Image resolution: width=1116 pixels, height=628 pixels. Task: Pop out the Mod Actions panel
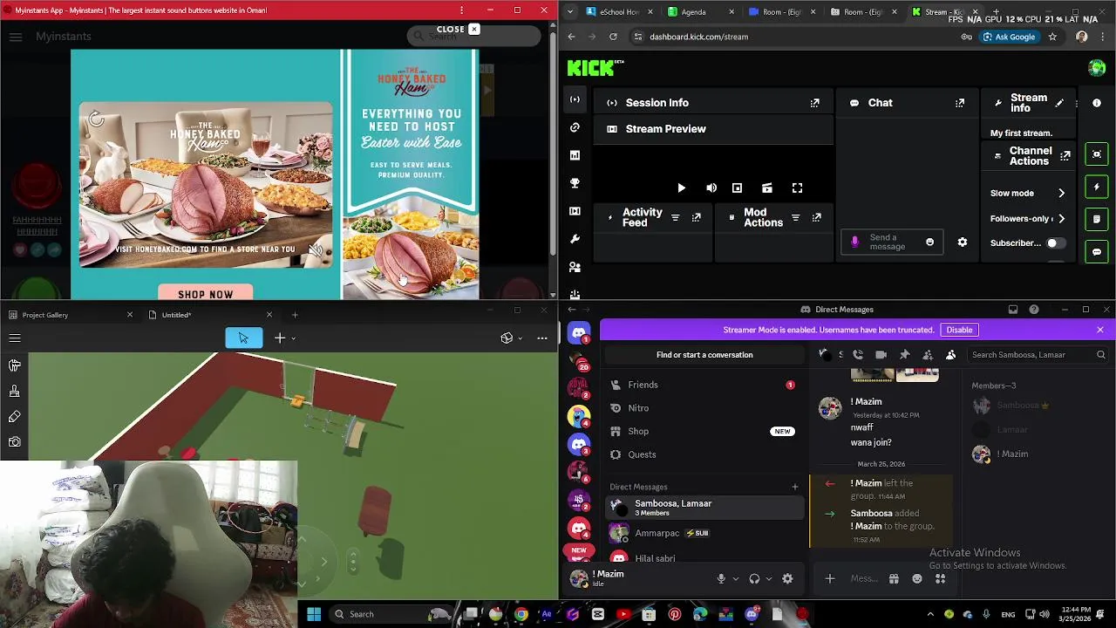pyautogui.click(x=817, y=218)
